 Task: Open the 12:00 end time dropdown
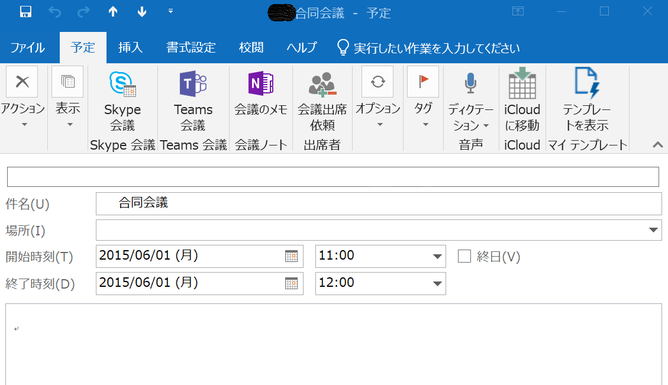[x=437, y=284]
